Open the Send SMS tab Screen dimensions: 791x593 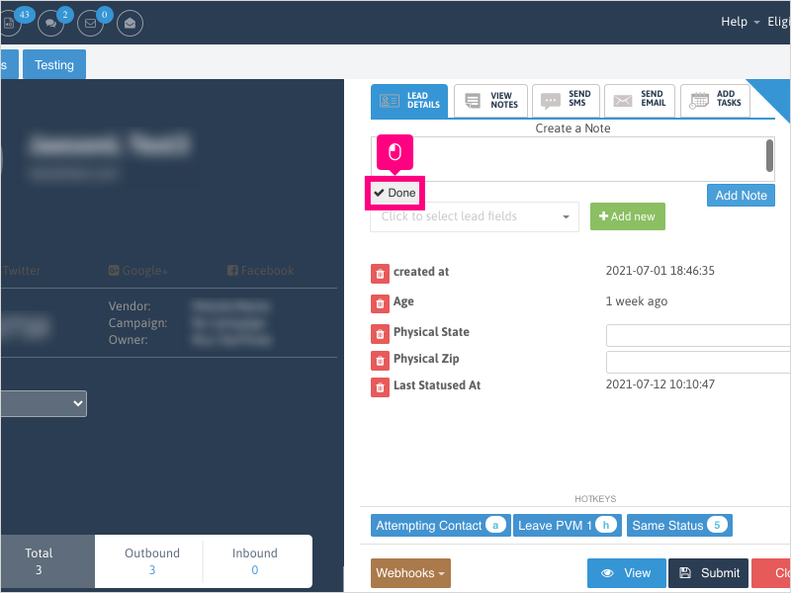566,101
